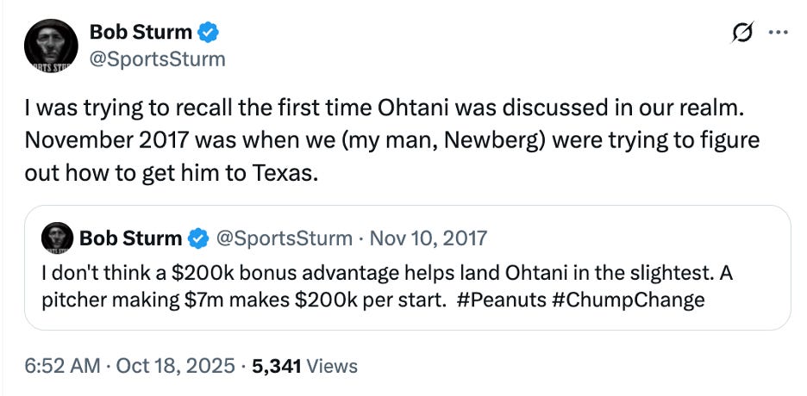
Task: Click the Oct 18, 2025 post date
Action: tap(176, 366)
